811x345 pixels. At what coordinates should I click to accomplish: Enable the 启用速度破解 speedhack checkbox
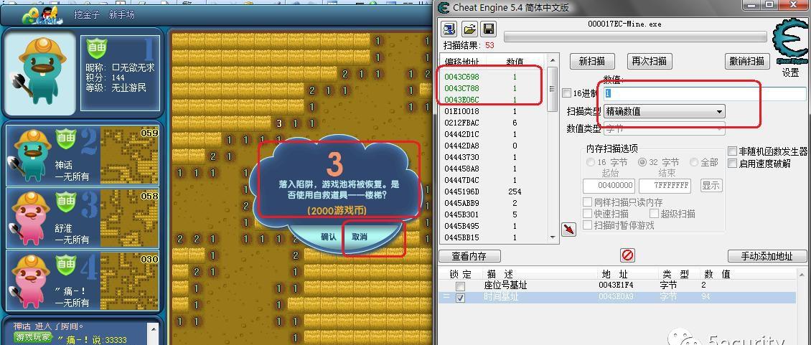732,164
